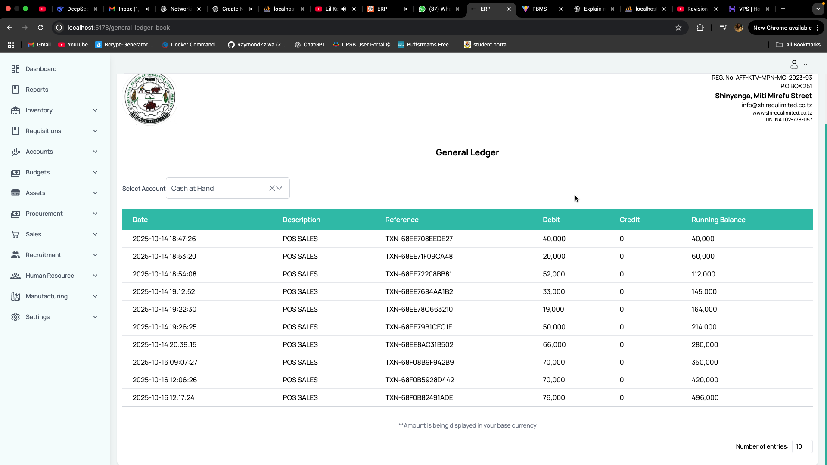Bookmark this page with star icon

click(678, 28)
